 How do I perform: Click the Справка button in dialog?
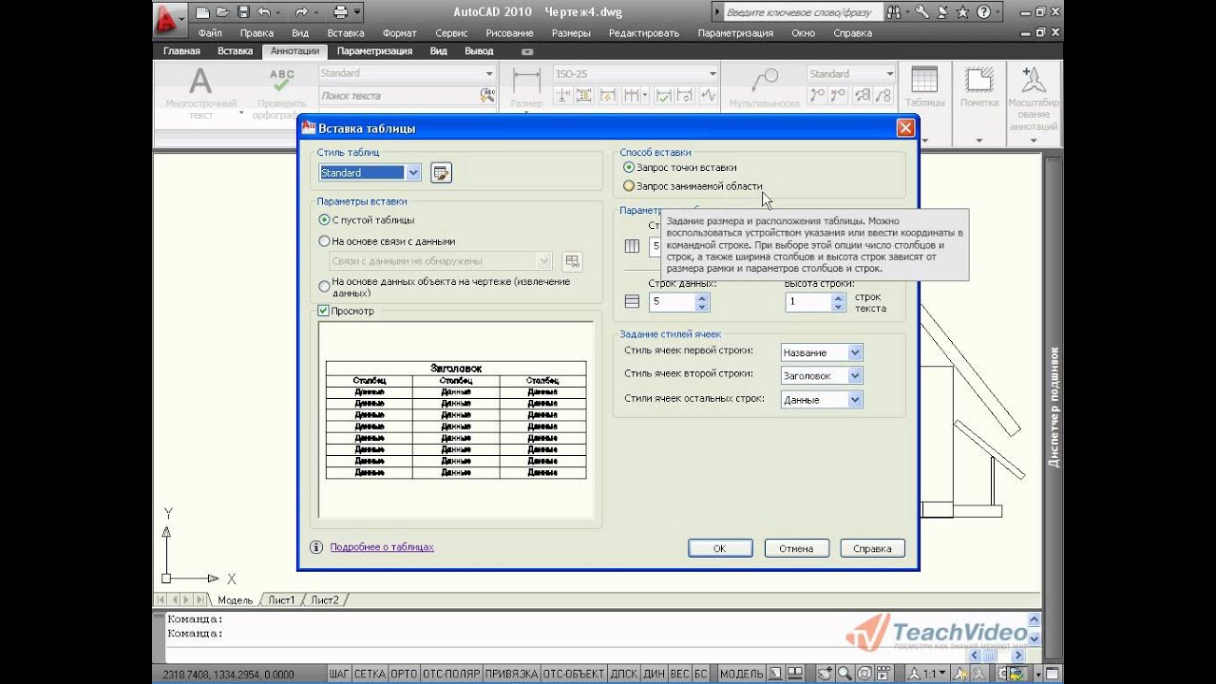tap(872, 548)
